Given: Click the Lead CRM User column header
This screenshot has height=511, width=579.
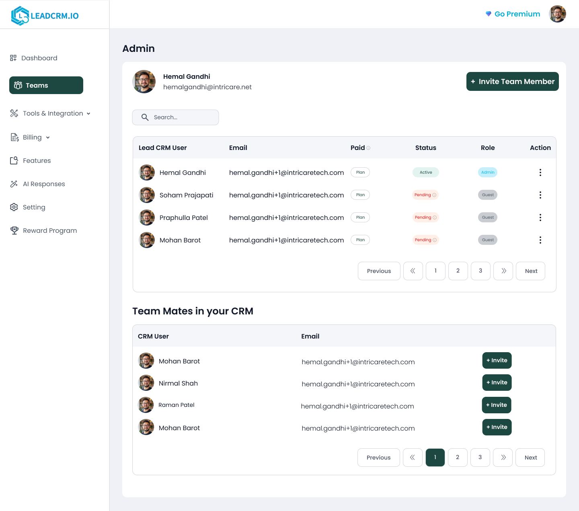Looking at the screenshot, I should click(163, 148).
